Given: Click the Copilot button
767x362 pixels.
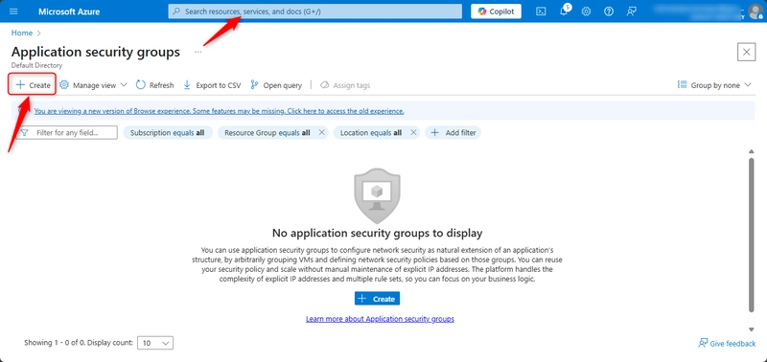Looking at the screenshot, I should [x=496, y=11].
